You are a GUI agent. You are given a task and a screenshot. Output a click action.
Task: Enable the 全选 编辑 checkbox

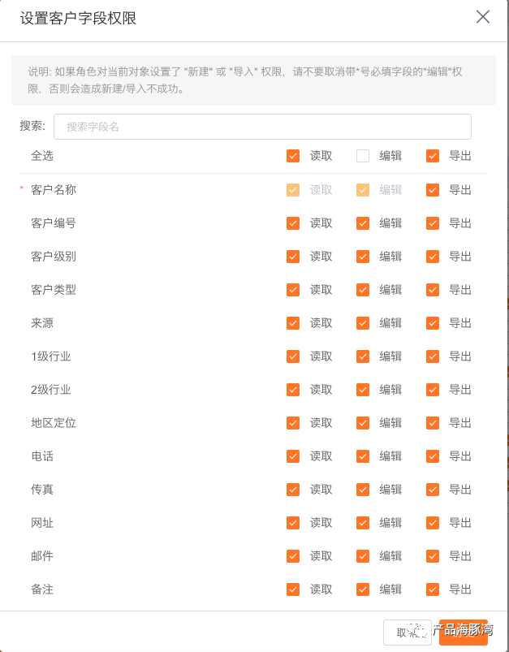click(x=363, y=156)
